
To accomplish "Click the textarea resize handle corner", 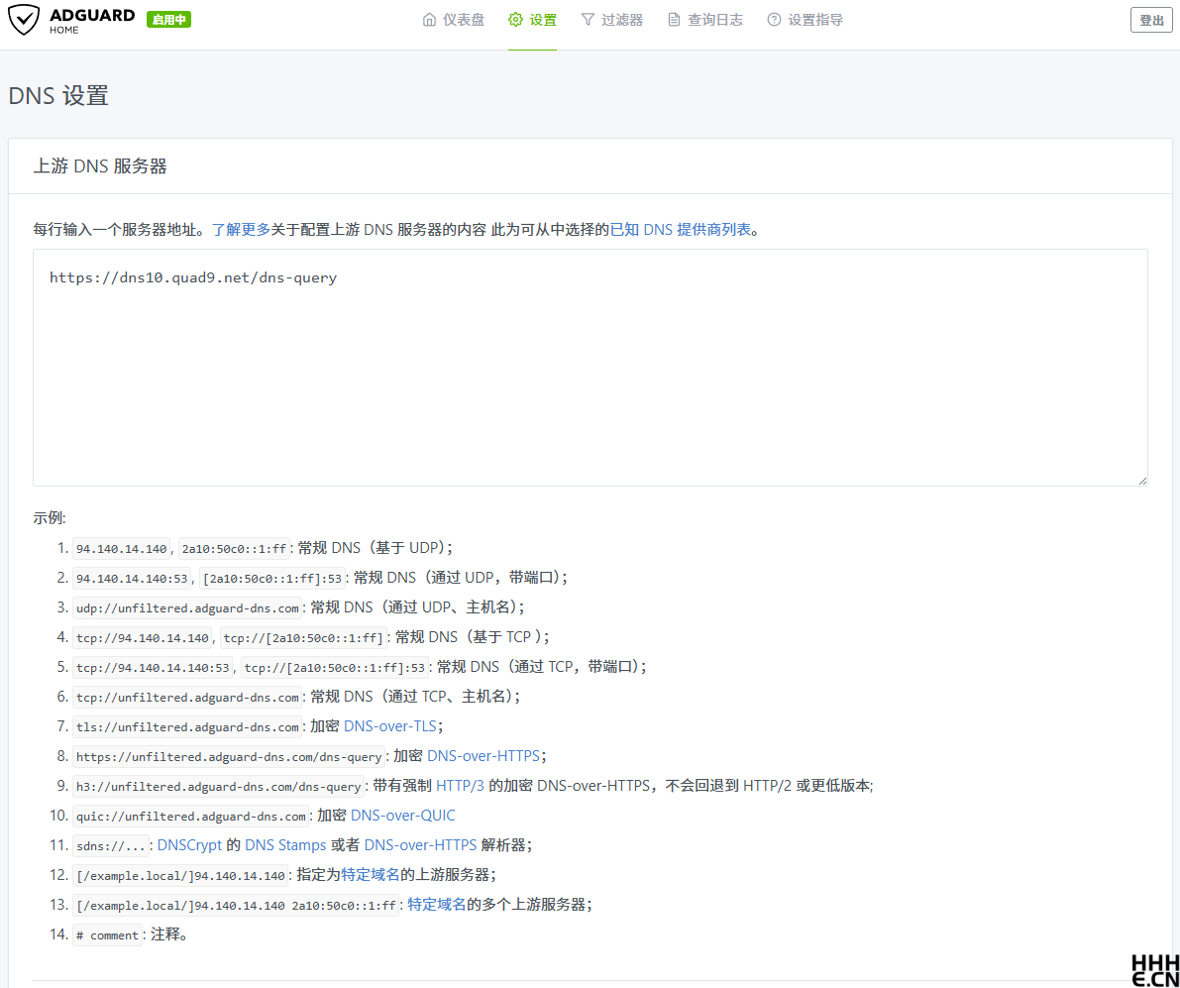I will pyautogui.click(x=1142, y=480).
